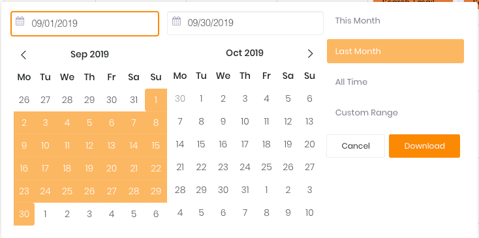Focus the end date field showing 09/30/2019
The height and width of the screenshot is (238, 479).
coord(245,23)
